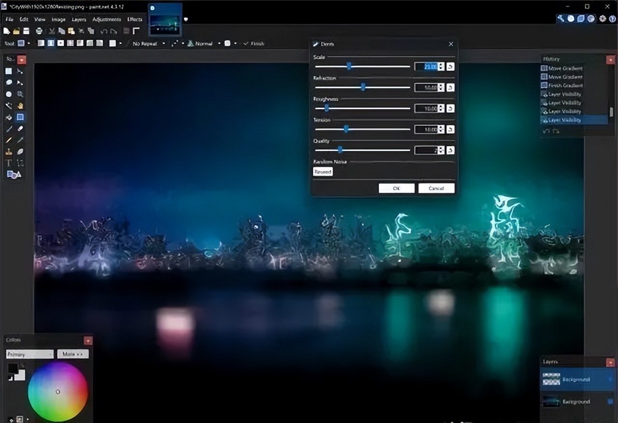The image size is (618, 423).
Task: Open the Primary color selector dropdown
Action: [29, 354]
